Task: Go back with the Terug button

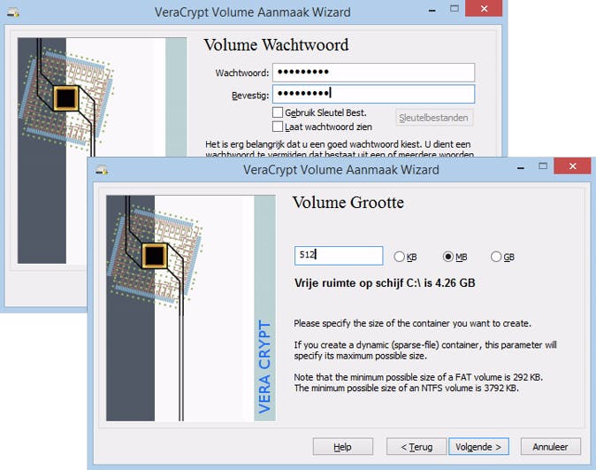Action: 416,447
